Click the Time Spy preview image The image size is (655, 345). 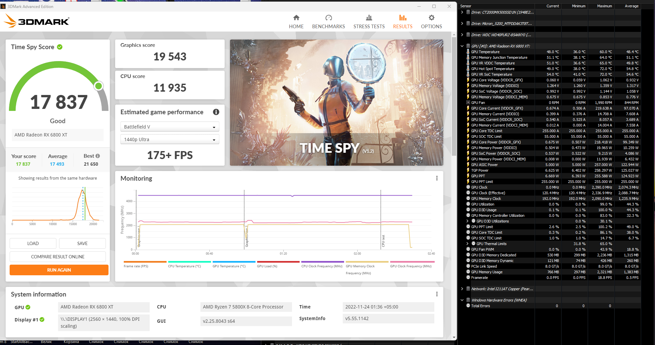click(x=336, y=103)
